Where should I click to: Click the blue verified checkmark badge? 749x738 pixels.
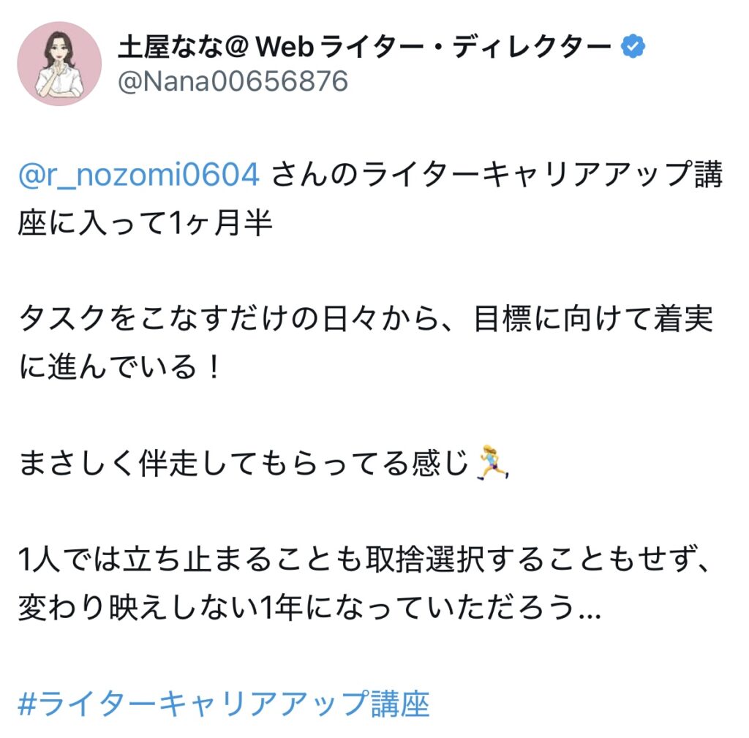click(633, 46)
